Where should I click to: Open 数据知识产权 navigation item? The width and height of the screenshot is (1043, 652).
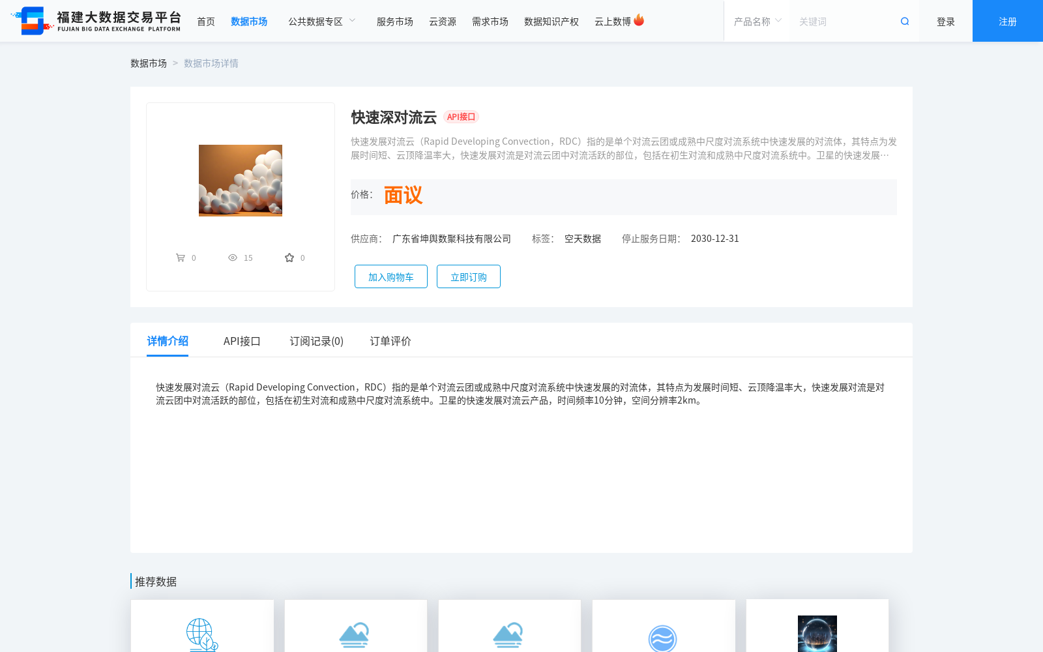point(551,22)
